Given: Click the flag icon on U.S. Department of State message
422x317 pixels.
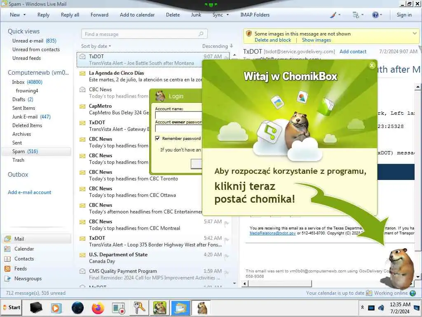Looking at the screenshot, I should (x=227, y=256).
